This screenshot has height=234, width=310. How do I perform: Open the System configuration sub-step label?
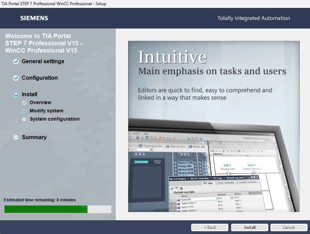tap(54, 119)
